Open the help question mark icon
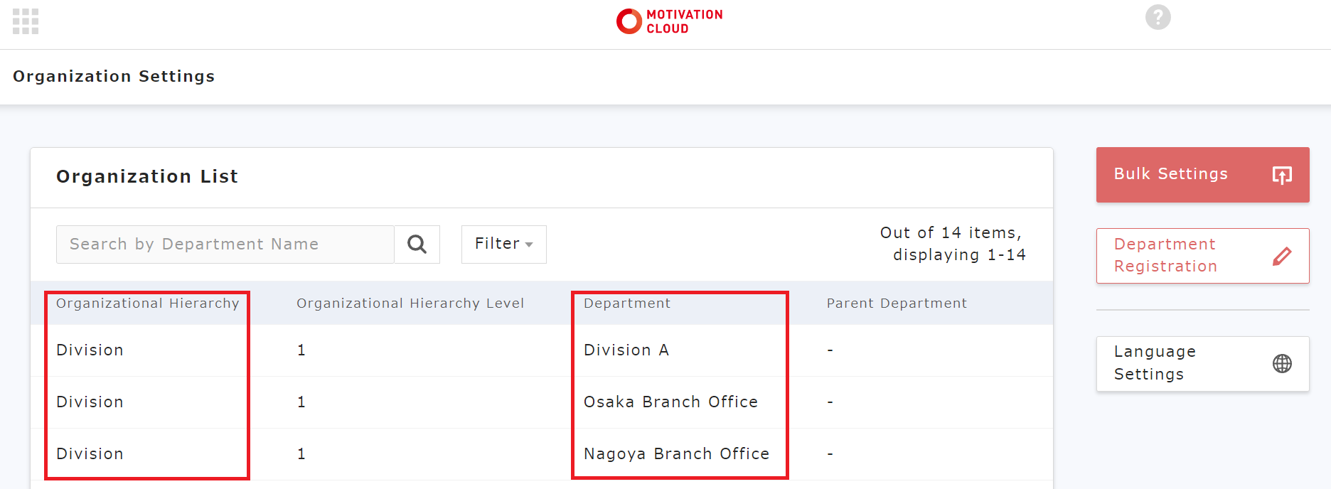This screenshot has height=489, width=1331. tap(1158, 17)
